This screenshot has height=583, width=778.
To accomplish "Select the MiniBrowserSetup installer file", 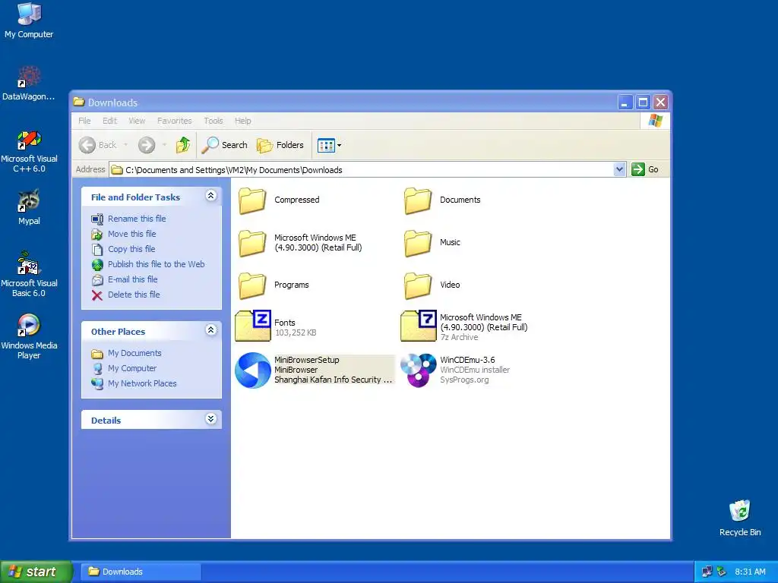I will click(314, 370).
